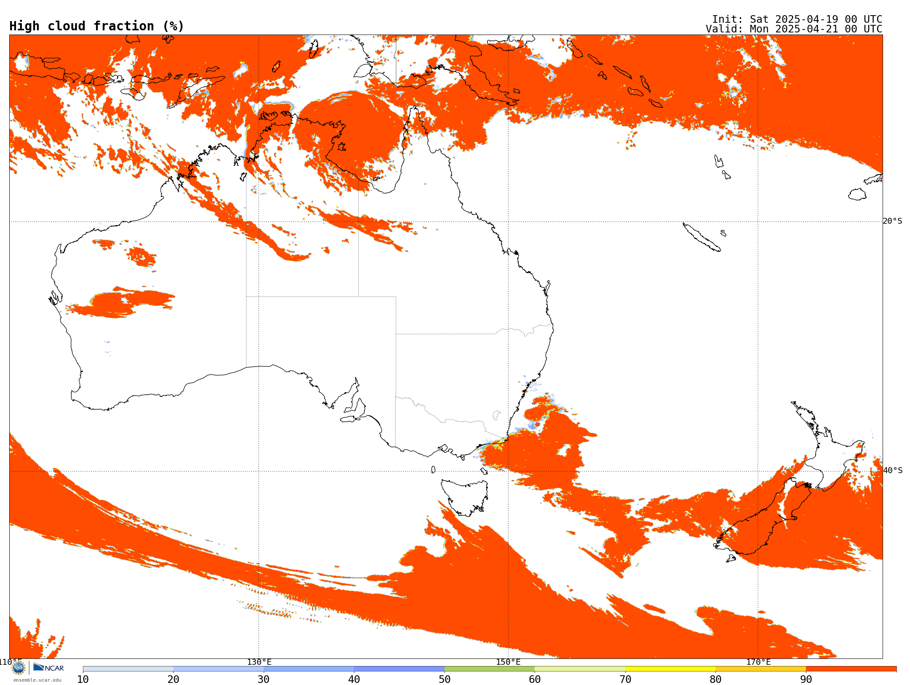The image size is (910, 685).
Task: Open the ensemble.ucar.edu text link
Action: click(37, 680)
